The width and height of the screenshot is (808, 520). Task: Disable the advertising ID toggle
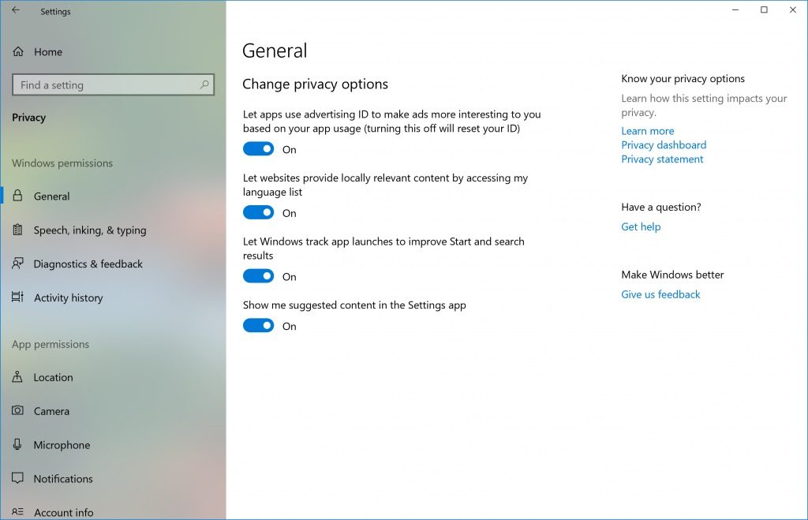pos(258,149)
